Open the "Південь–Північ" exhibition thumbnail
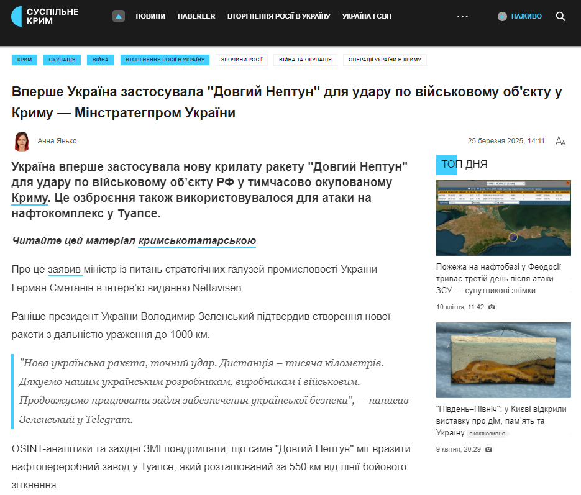 (503, 362)
